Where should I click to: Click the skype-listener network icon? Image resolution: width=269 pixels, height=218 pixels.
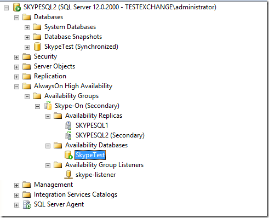(x=68, y=175)
